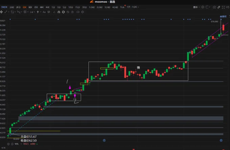
Task: Switch to 季K quarterly candlestick tab
Action: [42, 7]
